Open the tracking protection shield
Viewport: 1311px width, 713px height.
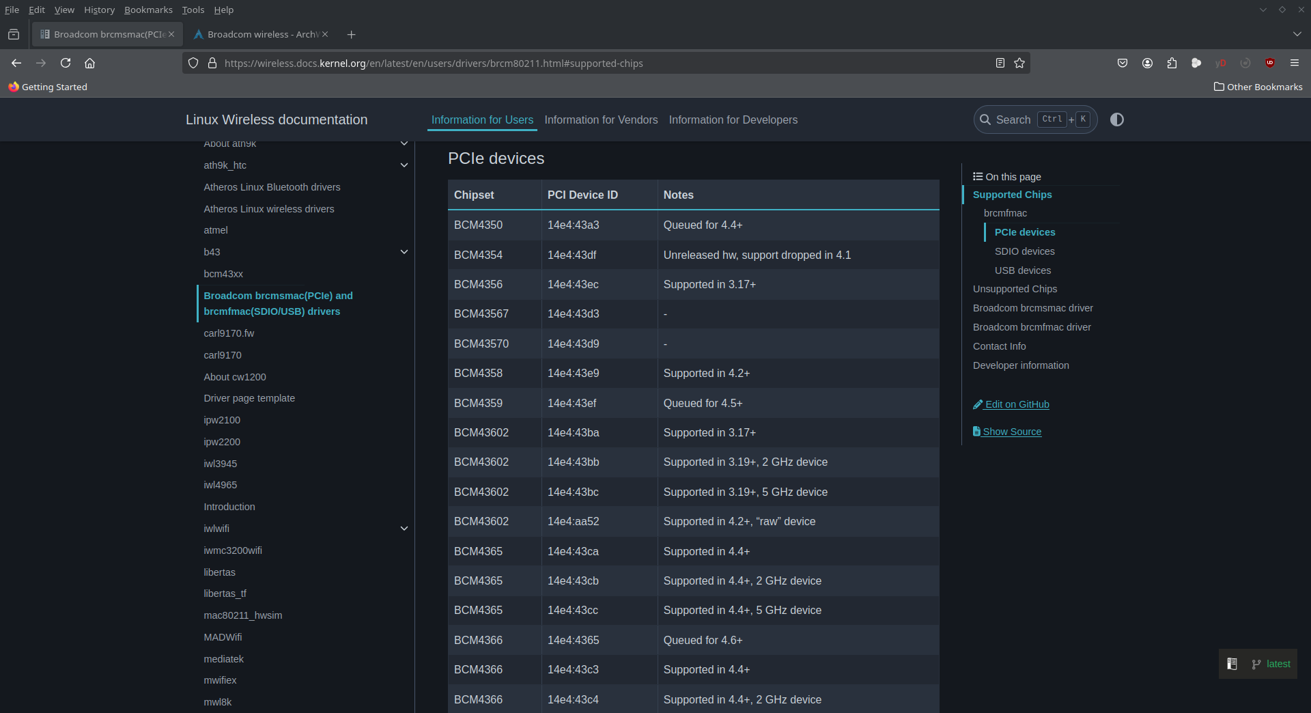(x=193, y=63)
